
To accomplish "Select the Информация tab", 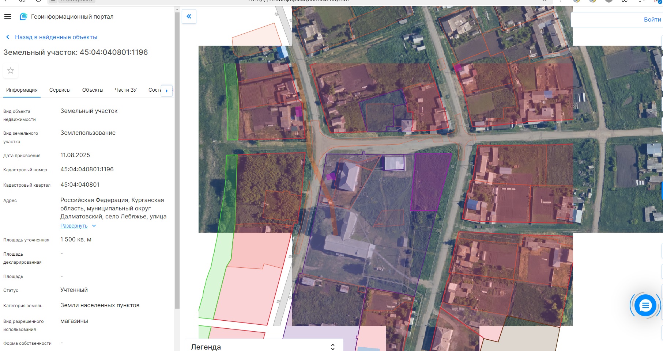I will [22, 90].
